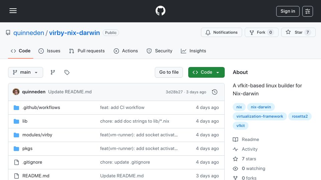Click the .github/workflows folder icon

16,108
